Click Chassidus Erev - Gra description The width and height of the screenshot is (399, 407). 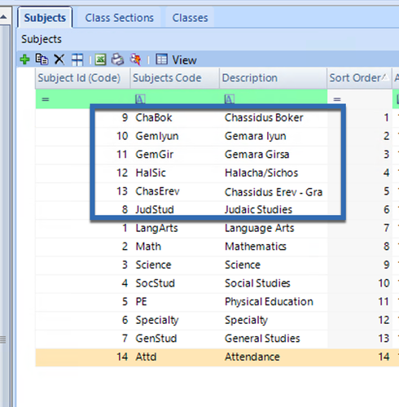pos(273,191)
